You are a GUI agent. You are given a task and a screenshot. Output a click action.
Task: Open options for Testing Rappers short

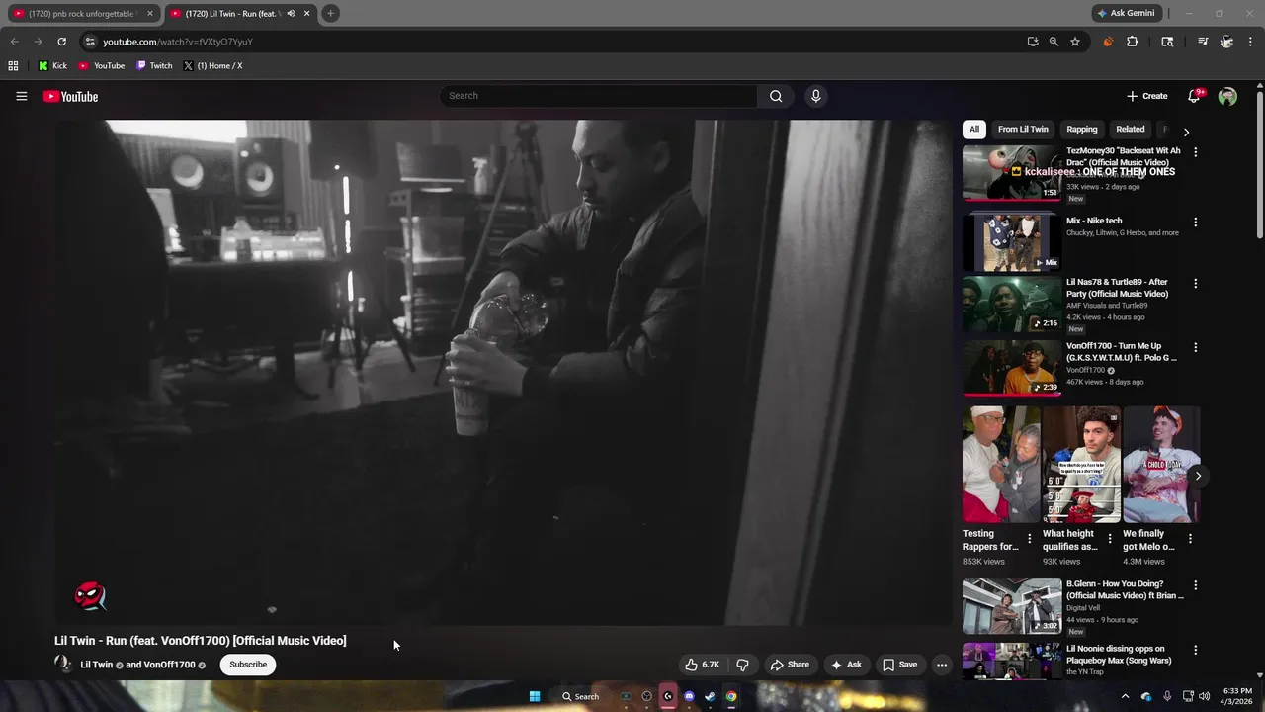1030,539
